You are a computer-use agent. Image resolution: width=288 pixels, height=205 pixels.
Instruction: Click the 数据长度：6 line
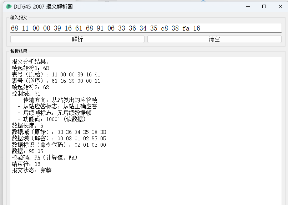tap(27, 126)
